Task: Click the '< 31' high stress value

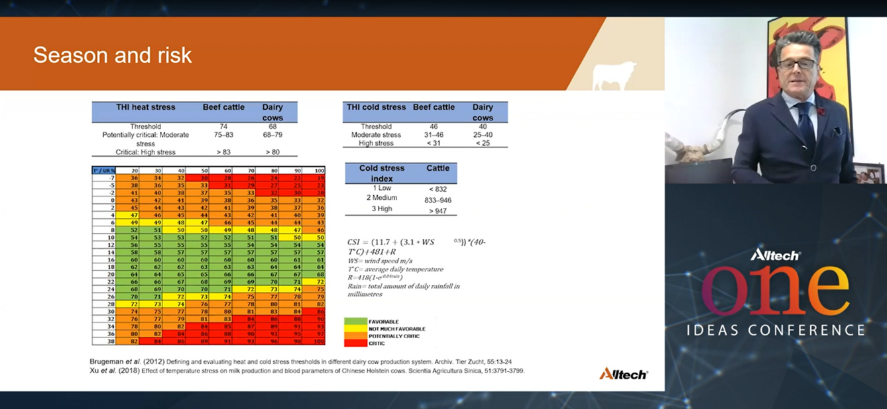Action: [434, 143]
